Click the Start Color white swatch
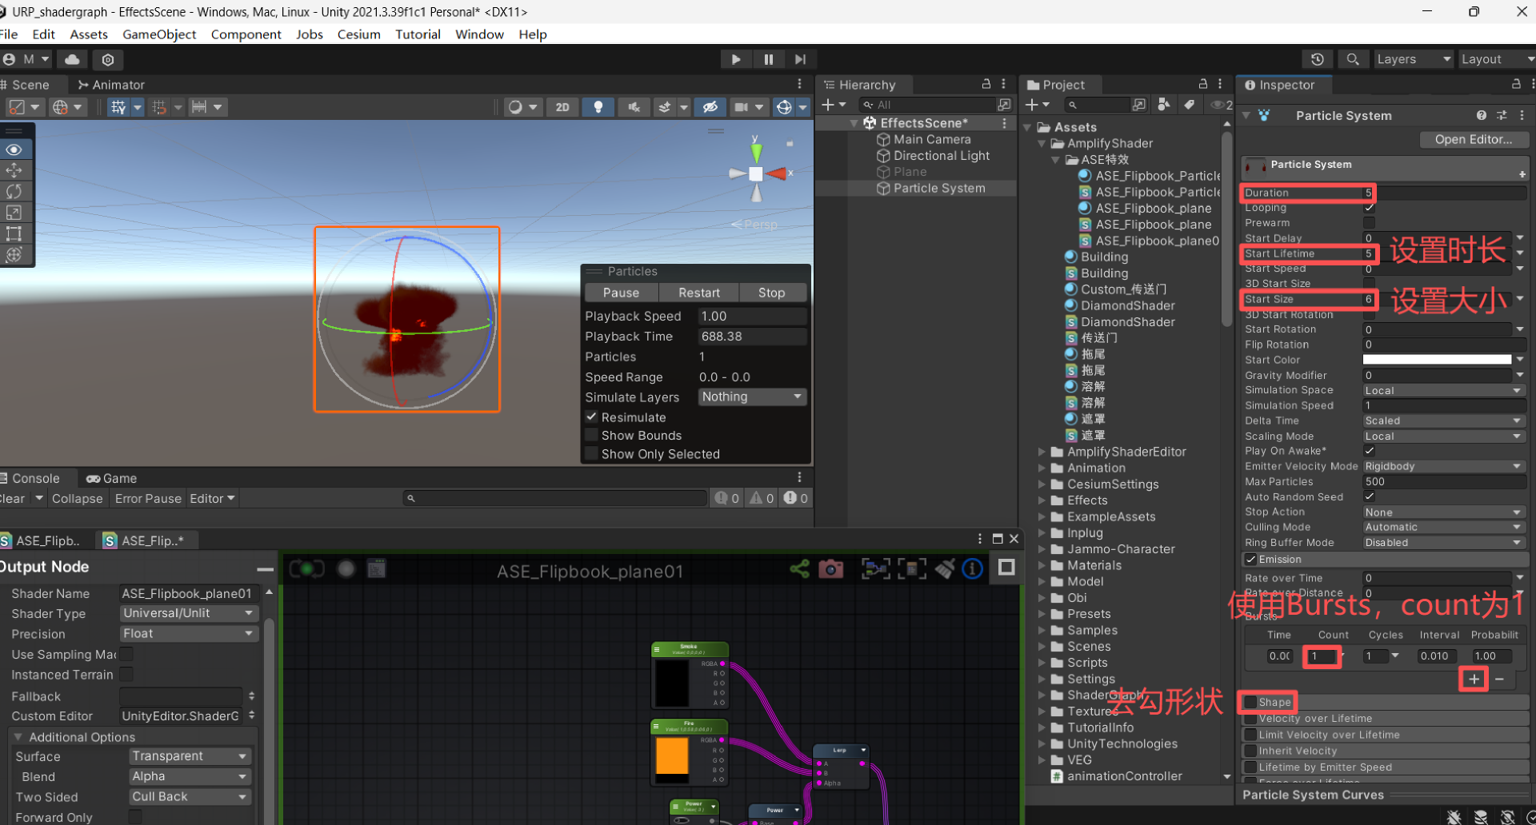Viewport: 1536px width, 825px height. 1437,360
